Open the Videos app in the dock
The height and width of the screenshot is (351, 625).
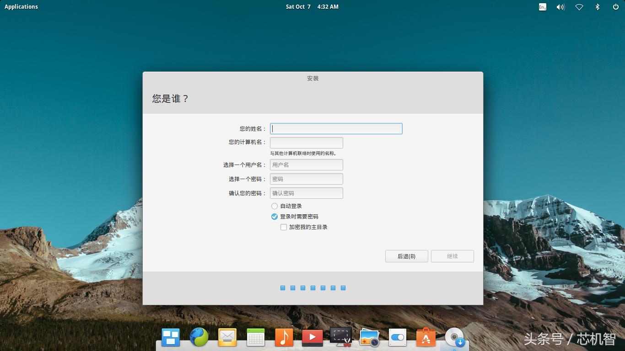coord(312,337)
